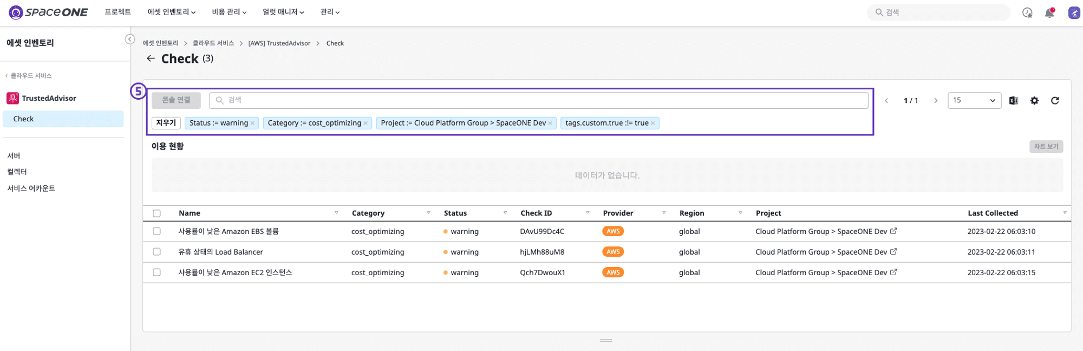Open the user profile avatar
This screenshot has height=351, width=1083.
click(x=1074, y=12)
